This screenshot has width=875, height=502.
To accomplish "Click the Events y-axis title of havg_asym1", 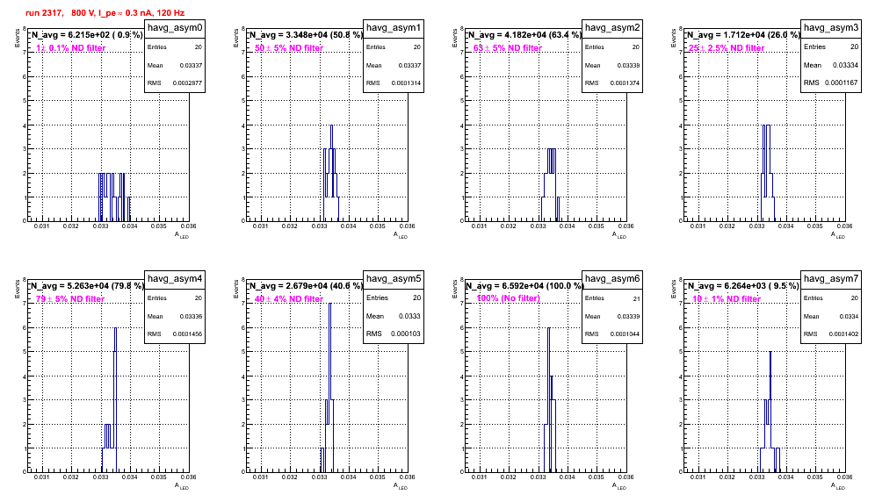I will pyautogui.click(x=236, y=38).
